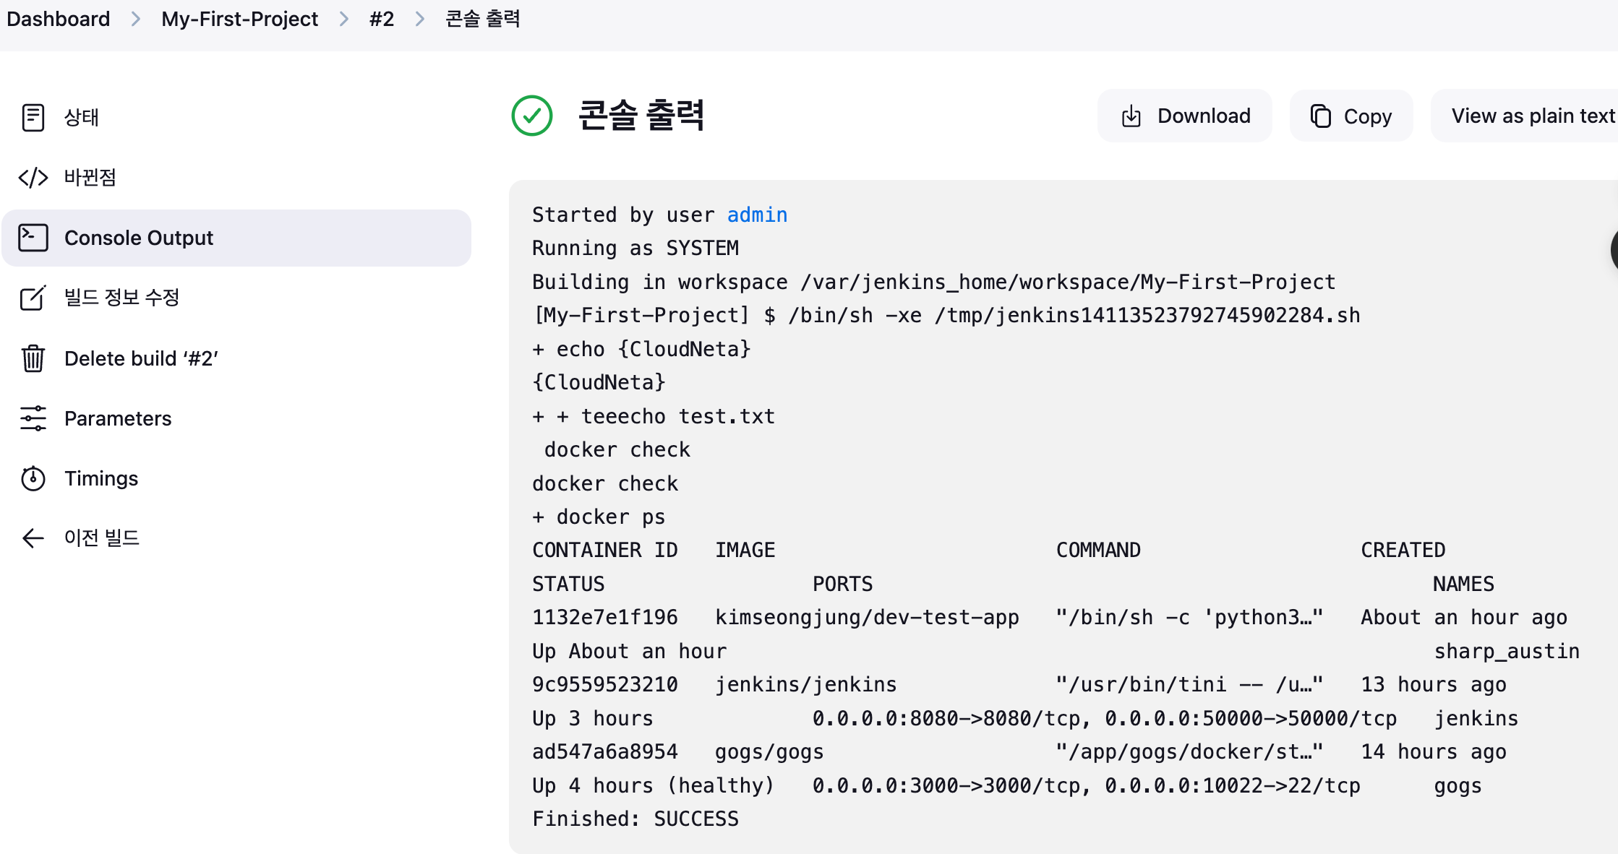Click the download icon in the Download button
Viewport: 1618px width, 854px height.
pos(1131,116)
